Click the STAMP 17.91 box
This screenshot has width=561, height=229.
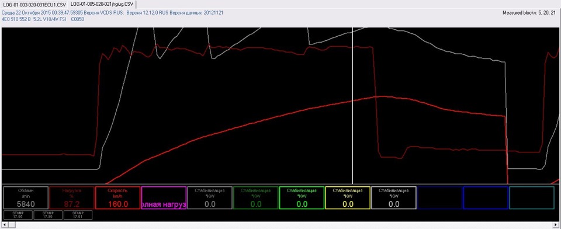pos(78,215)
